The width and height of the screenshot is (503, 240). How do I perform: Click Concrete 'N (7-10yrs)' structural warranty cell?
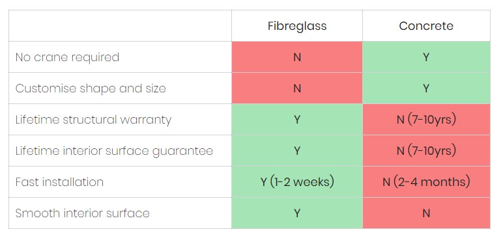(426, 120)
